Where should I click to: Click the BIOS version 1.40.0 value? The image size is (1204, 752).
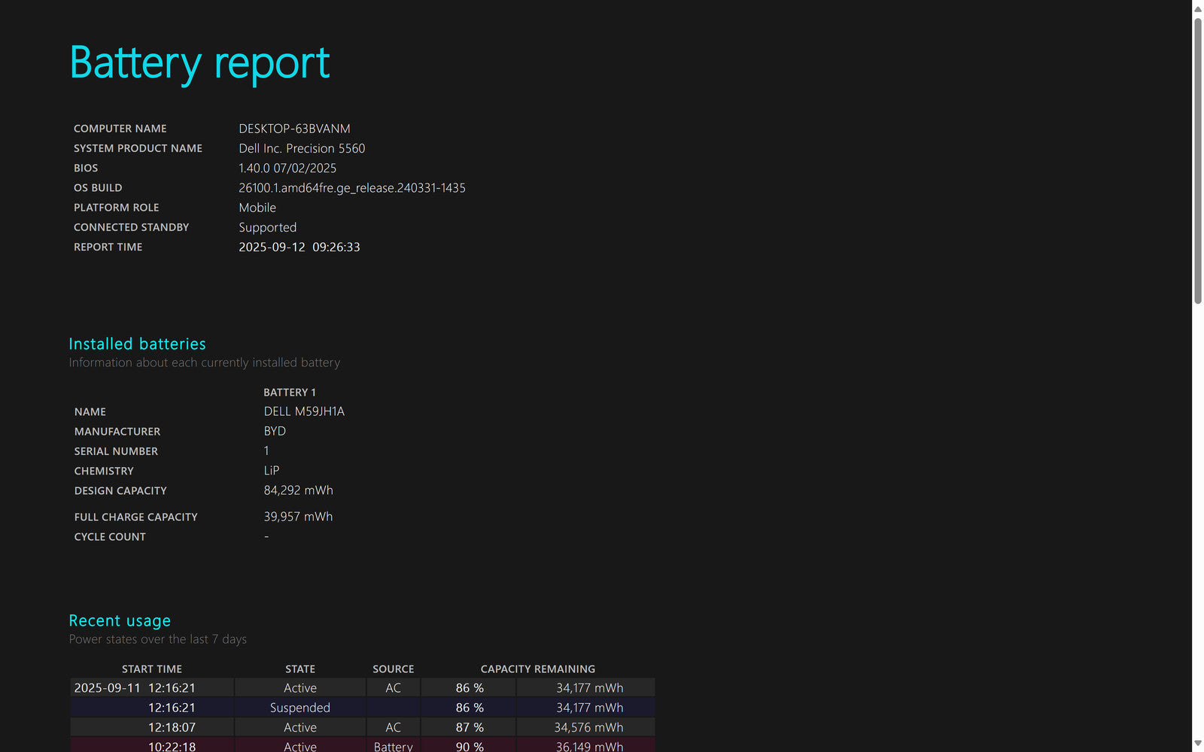287,168
